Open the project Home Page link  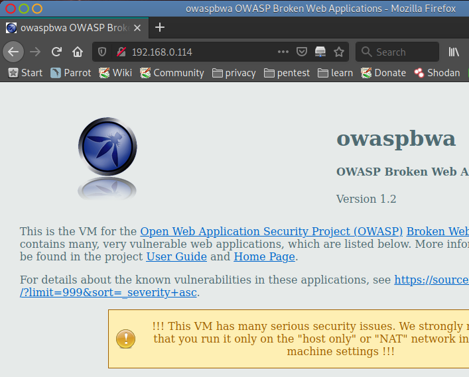pyautogui.click(x=265, y=256)
